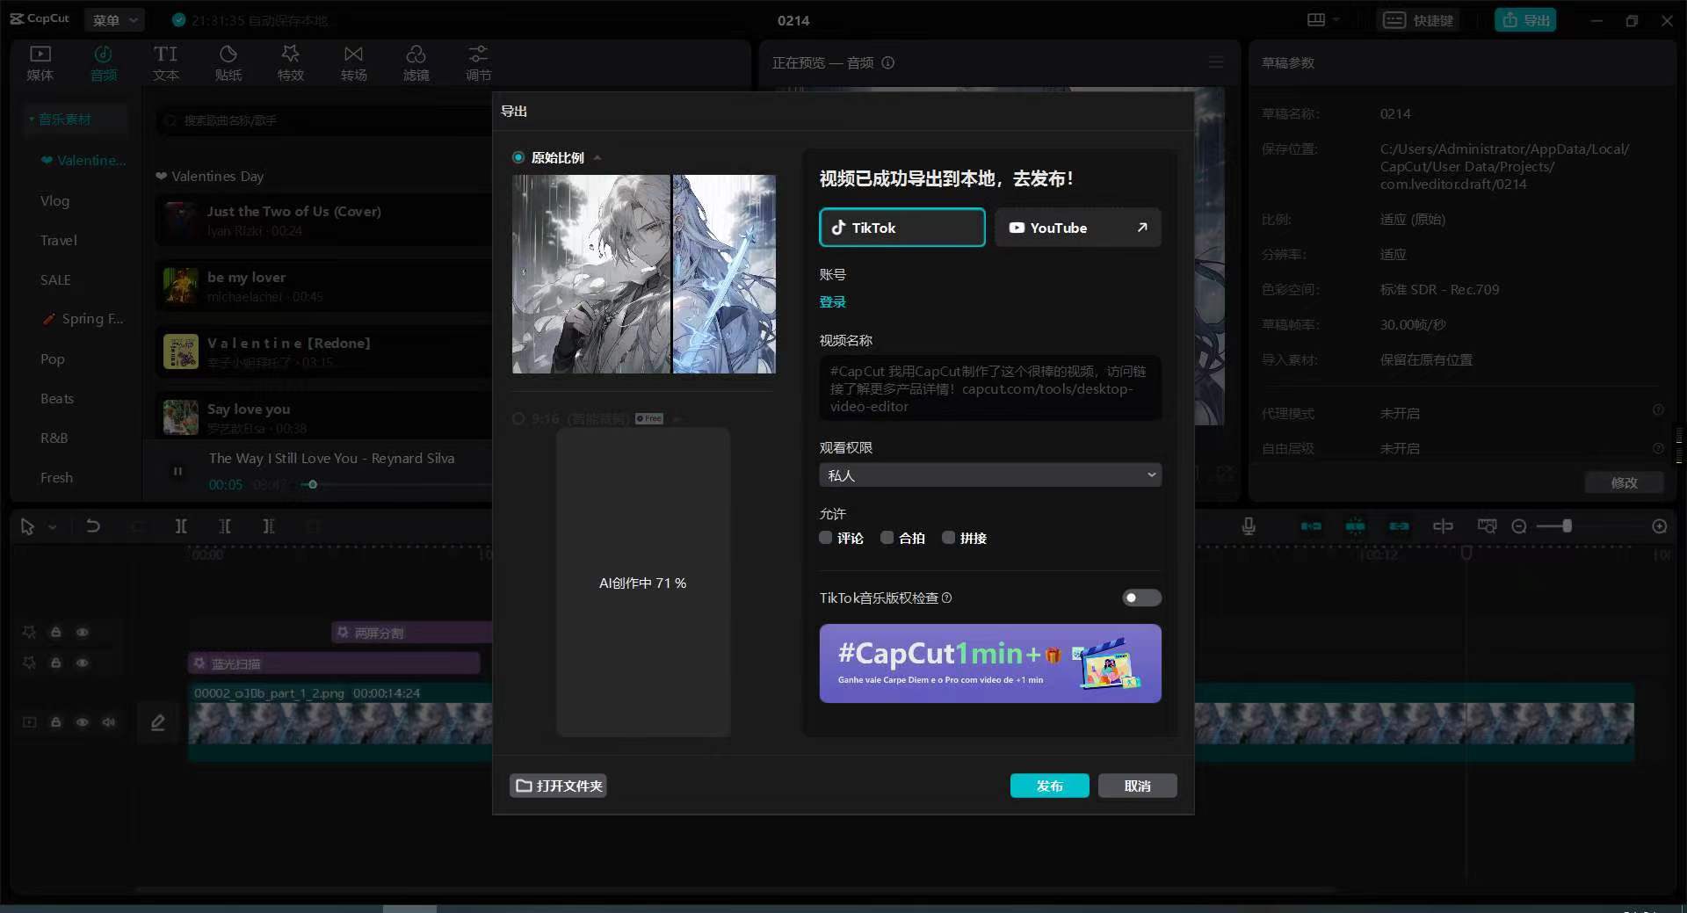Check the 拼接 stitch checkbox
Viewport: 1687px width, 913px height.
[948, 538]
